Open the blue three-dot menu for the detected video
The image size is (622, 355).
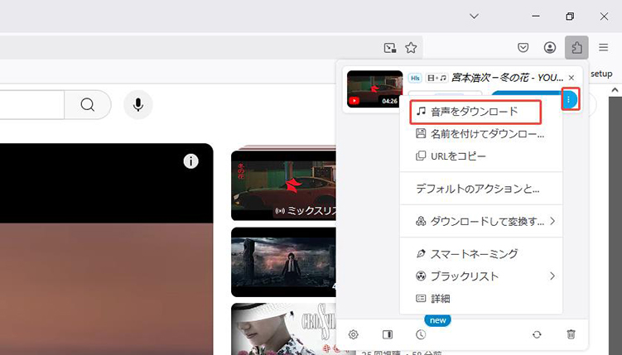(568, 99)
